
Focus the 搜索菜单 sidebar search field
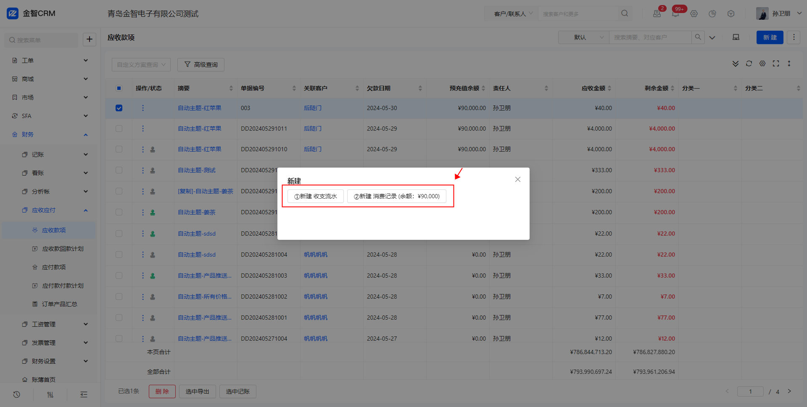pos(41,40)
